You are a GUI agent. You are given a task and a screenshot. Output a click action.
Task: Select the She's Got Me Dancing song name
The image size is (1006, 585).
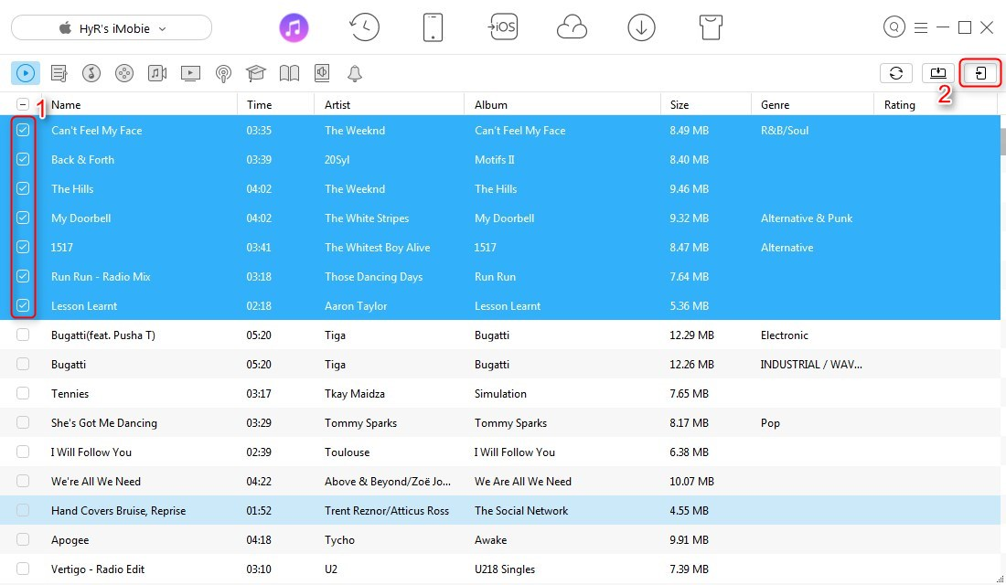[x=104, y=422]
